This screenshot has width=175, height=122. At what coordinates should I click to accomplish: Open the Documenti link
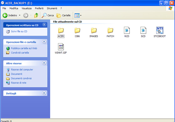[x=17, y=74]
